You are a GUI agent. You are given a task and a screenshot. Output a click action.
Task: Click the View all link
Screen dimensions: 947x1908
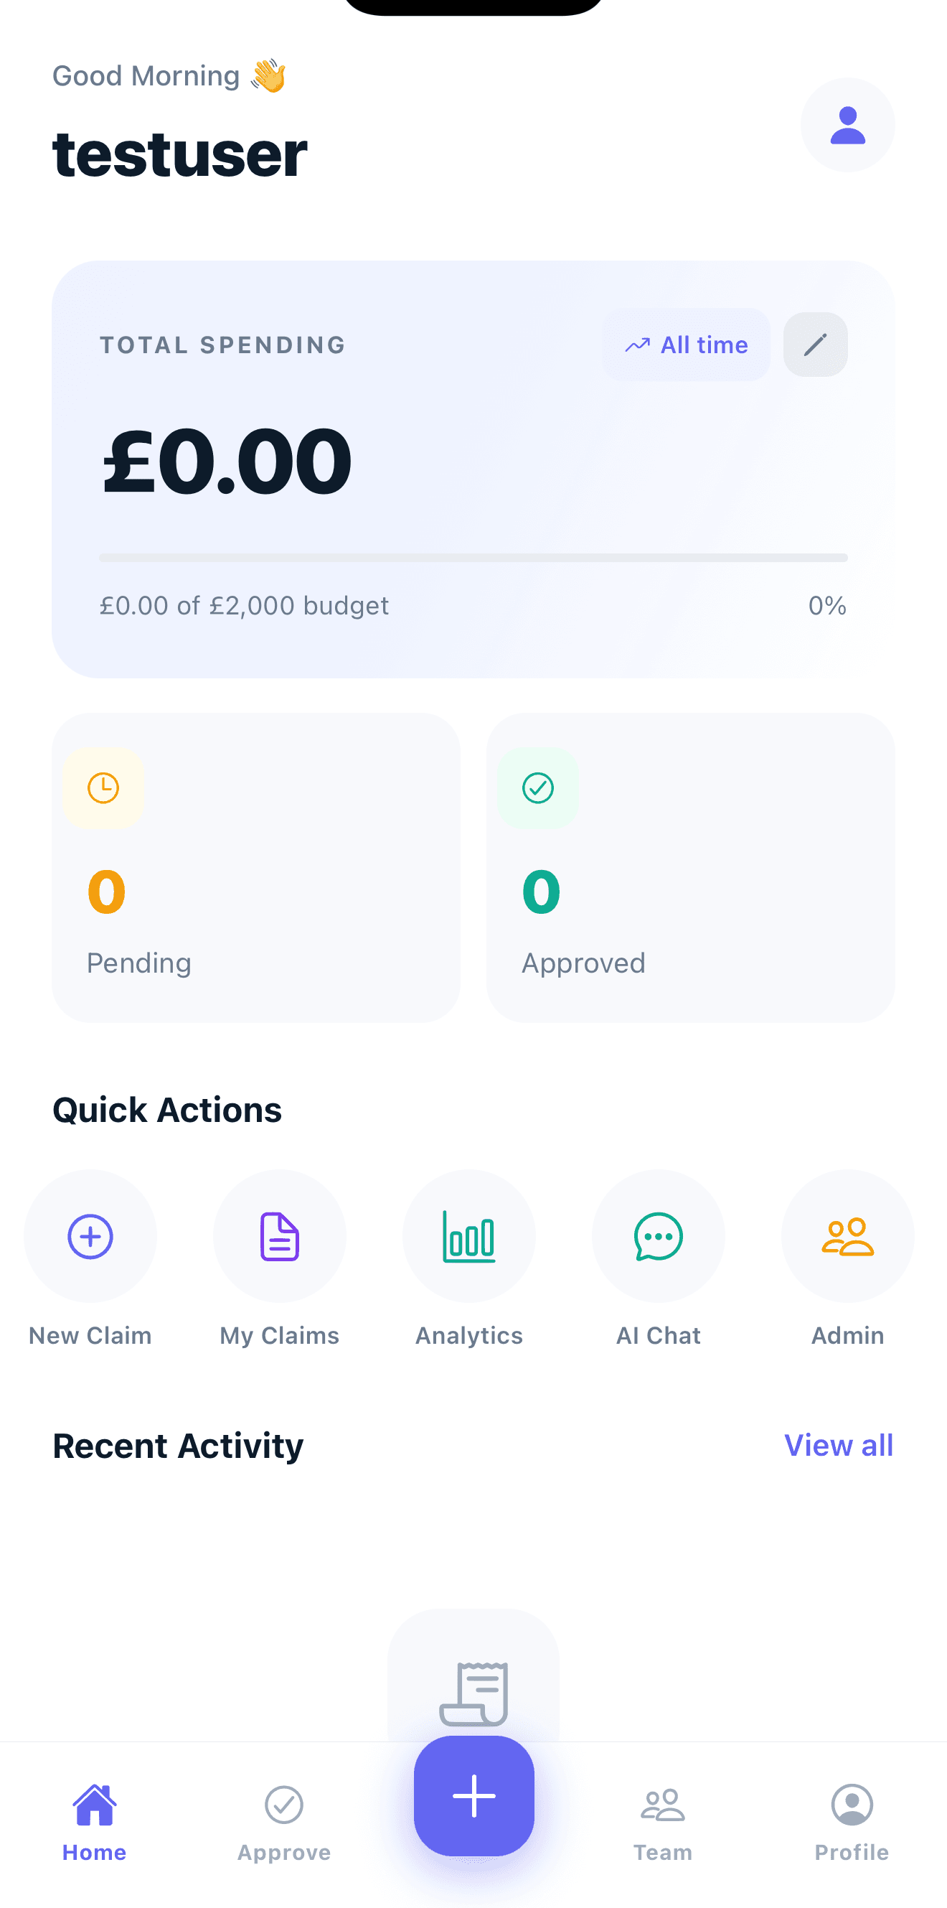[838, 1445]
